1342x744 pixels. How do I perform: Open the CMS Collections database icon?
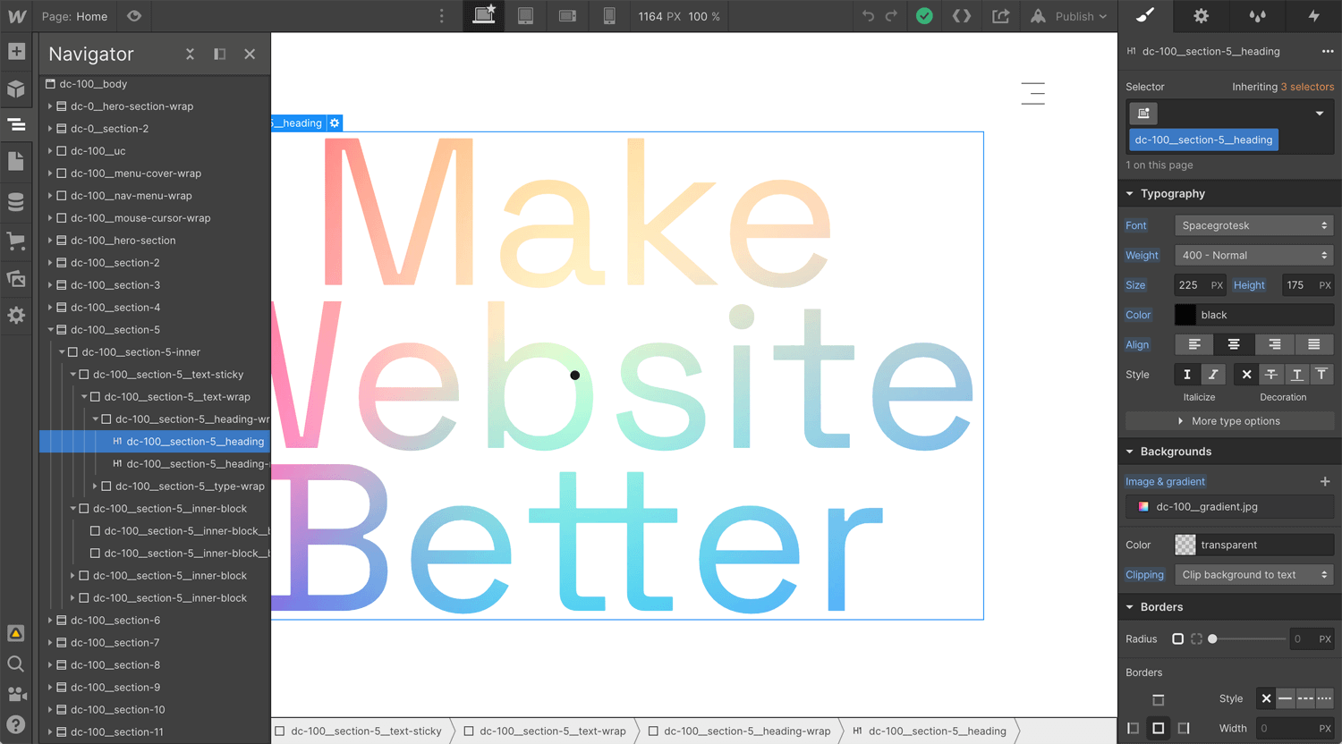click(x=16, y=202)
